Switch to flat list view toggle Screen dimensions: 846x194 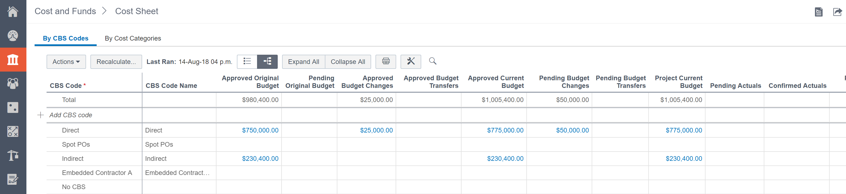point(247,61)
